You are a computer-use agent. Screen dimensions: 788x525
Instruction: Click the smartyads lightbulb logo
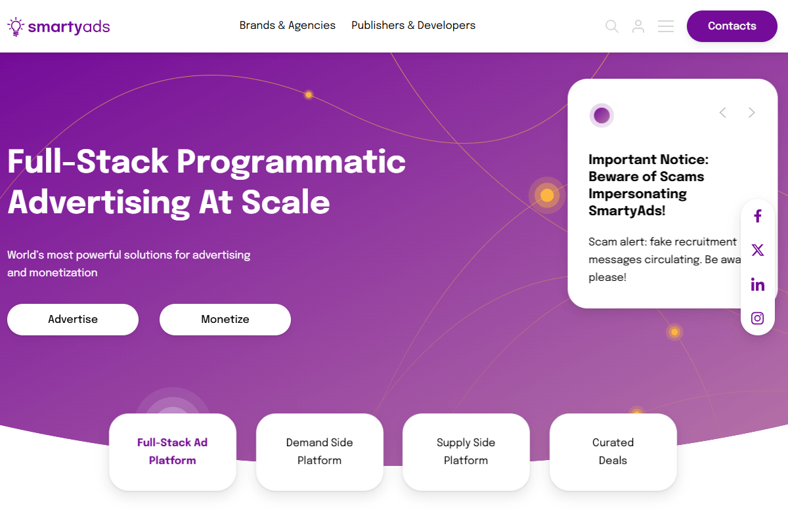[x=58, y=26]
